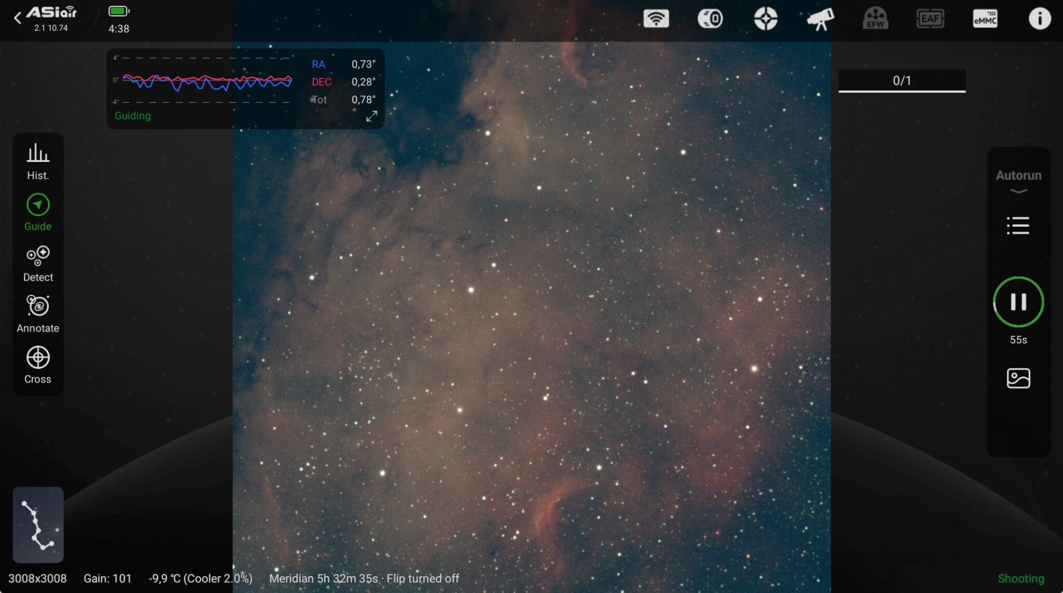
Task: Go back with the ASIAIR arrow
Action: (18, 18)
